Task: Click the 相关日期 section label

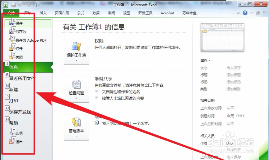Action: (207, 101)
